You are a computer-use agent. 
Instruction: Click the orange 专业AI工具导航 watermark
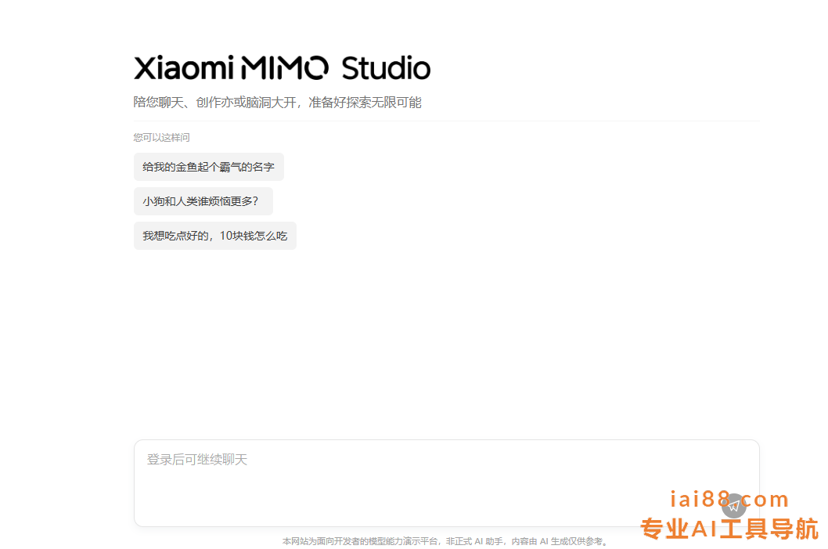point(729,529)
